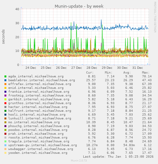
Task: Click the Avg: column header
Action: point(127,73)
